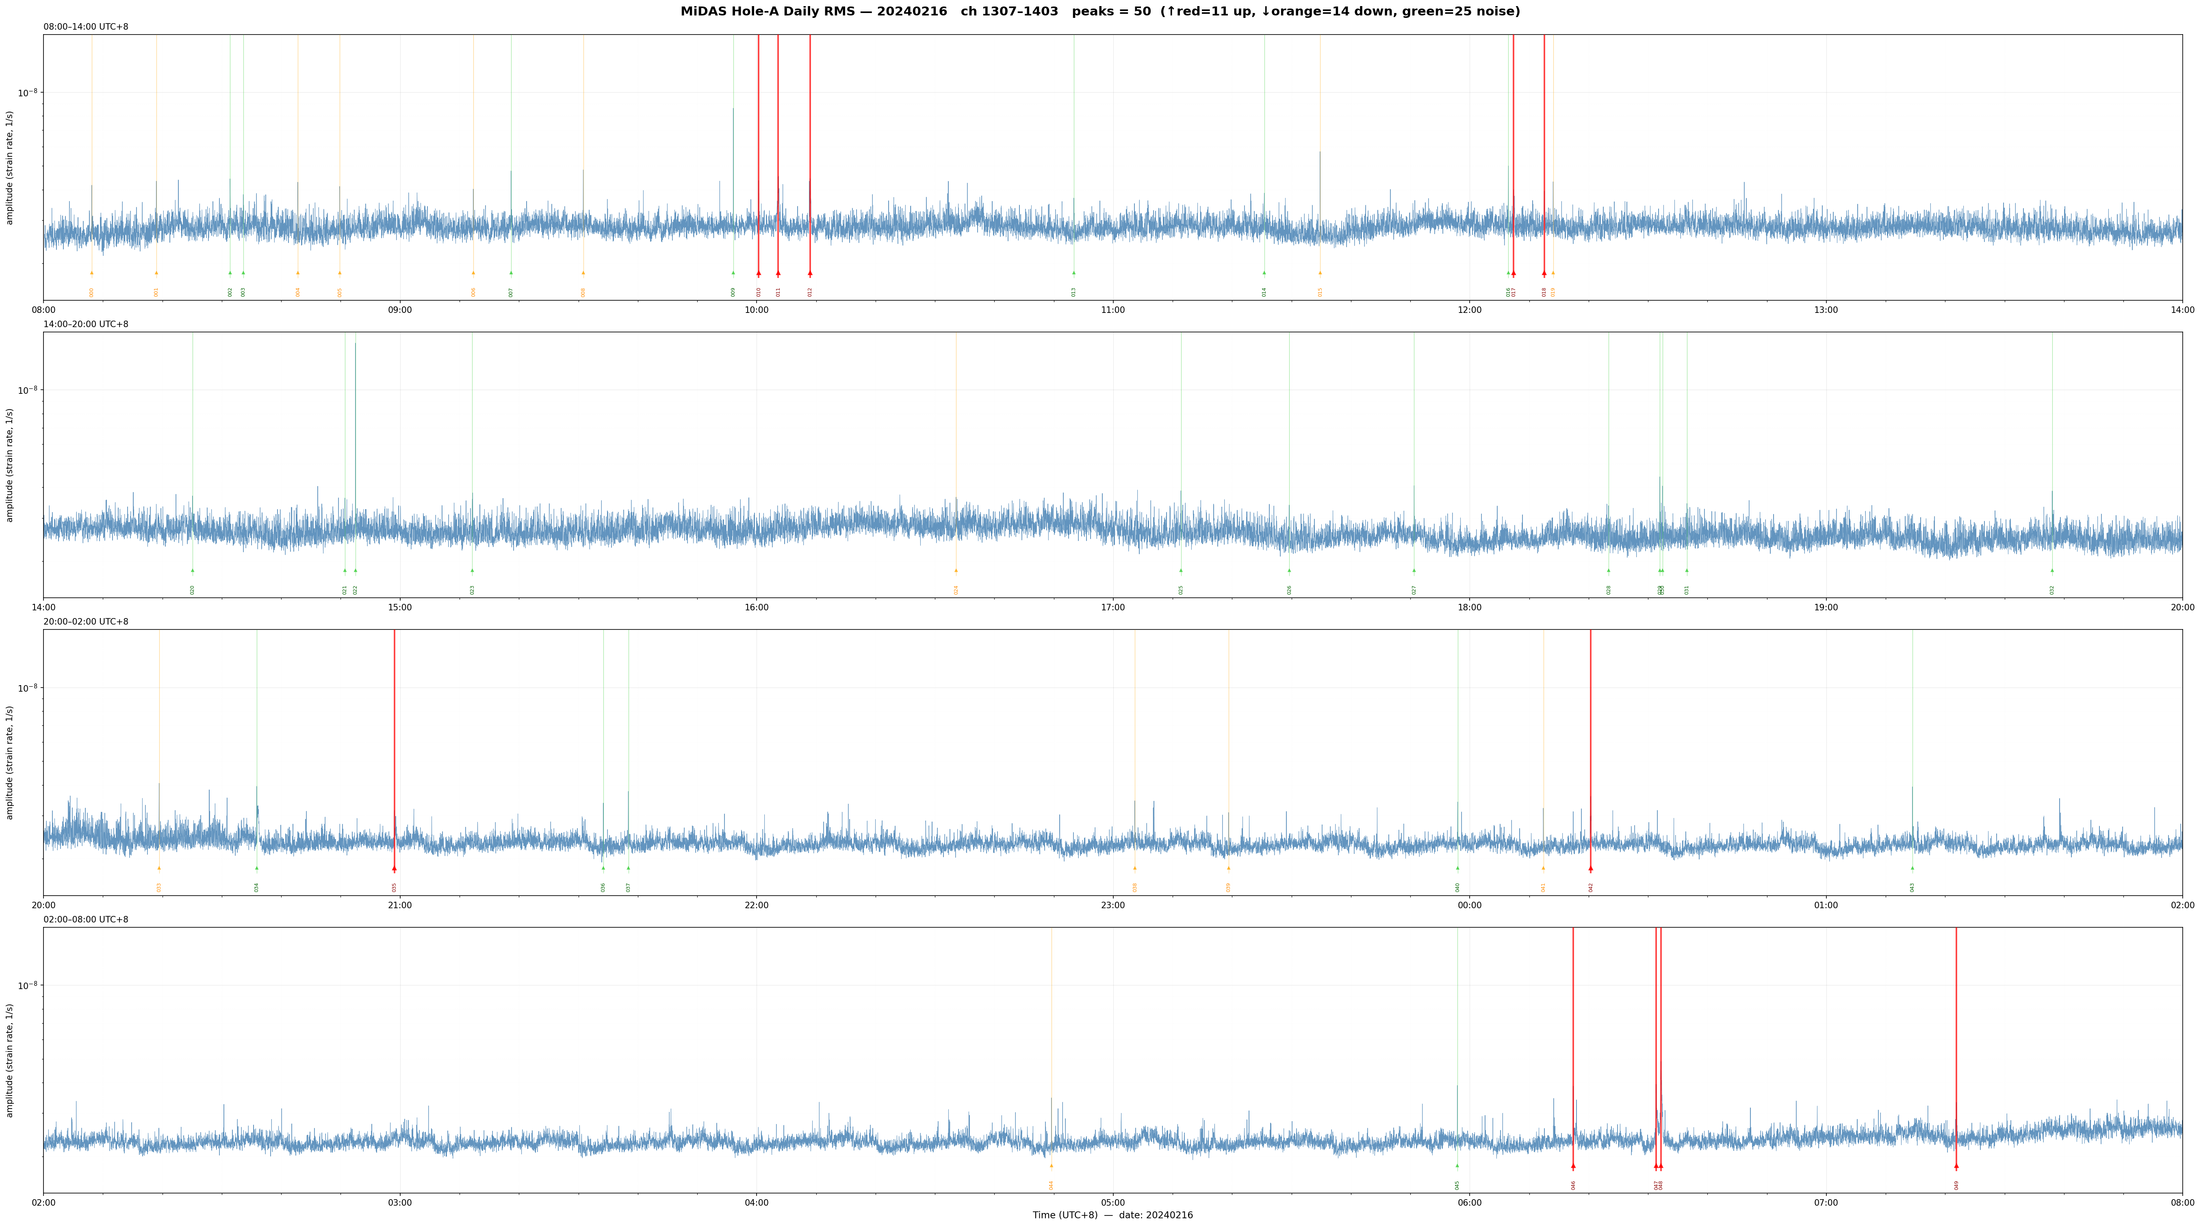
Task: Click the orange down marker 024
Action: pos(956,571)
